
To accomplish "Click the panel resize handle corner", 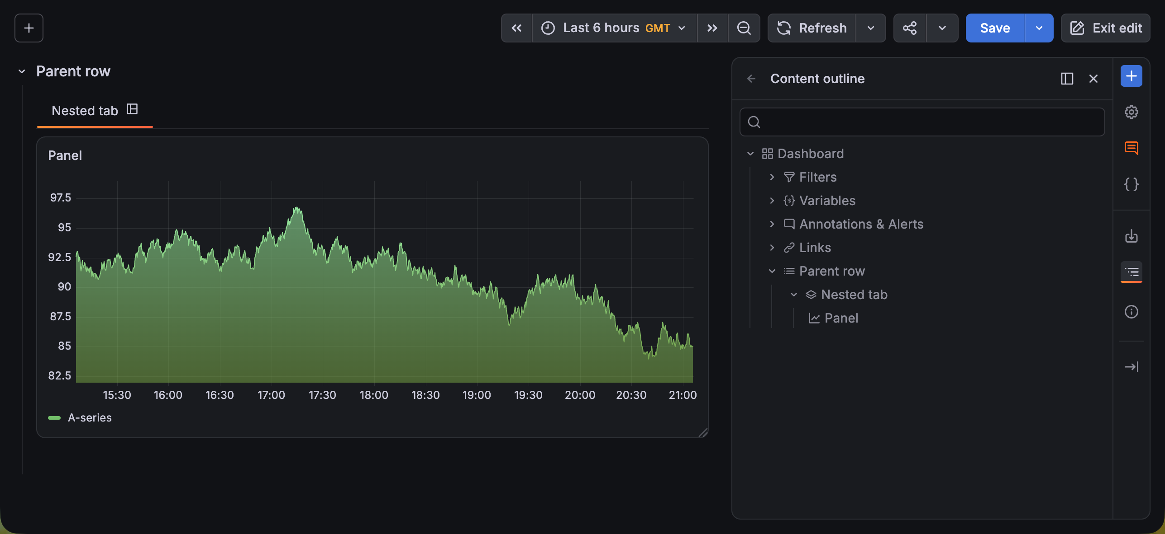I will [703, 433].
